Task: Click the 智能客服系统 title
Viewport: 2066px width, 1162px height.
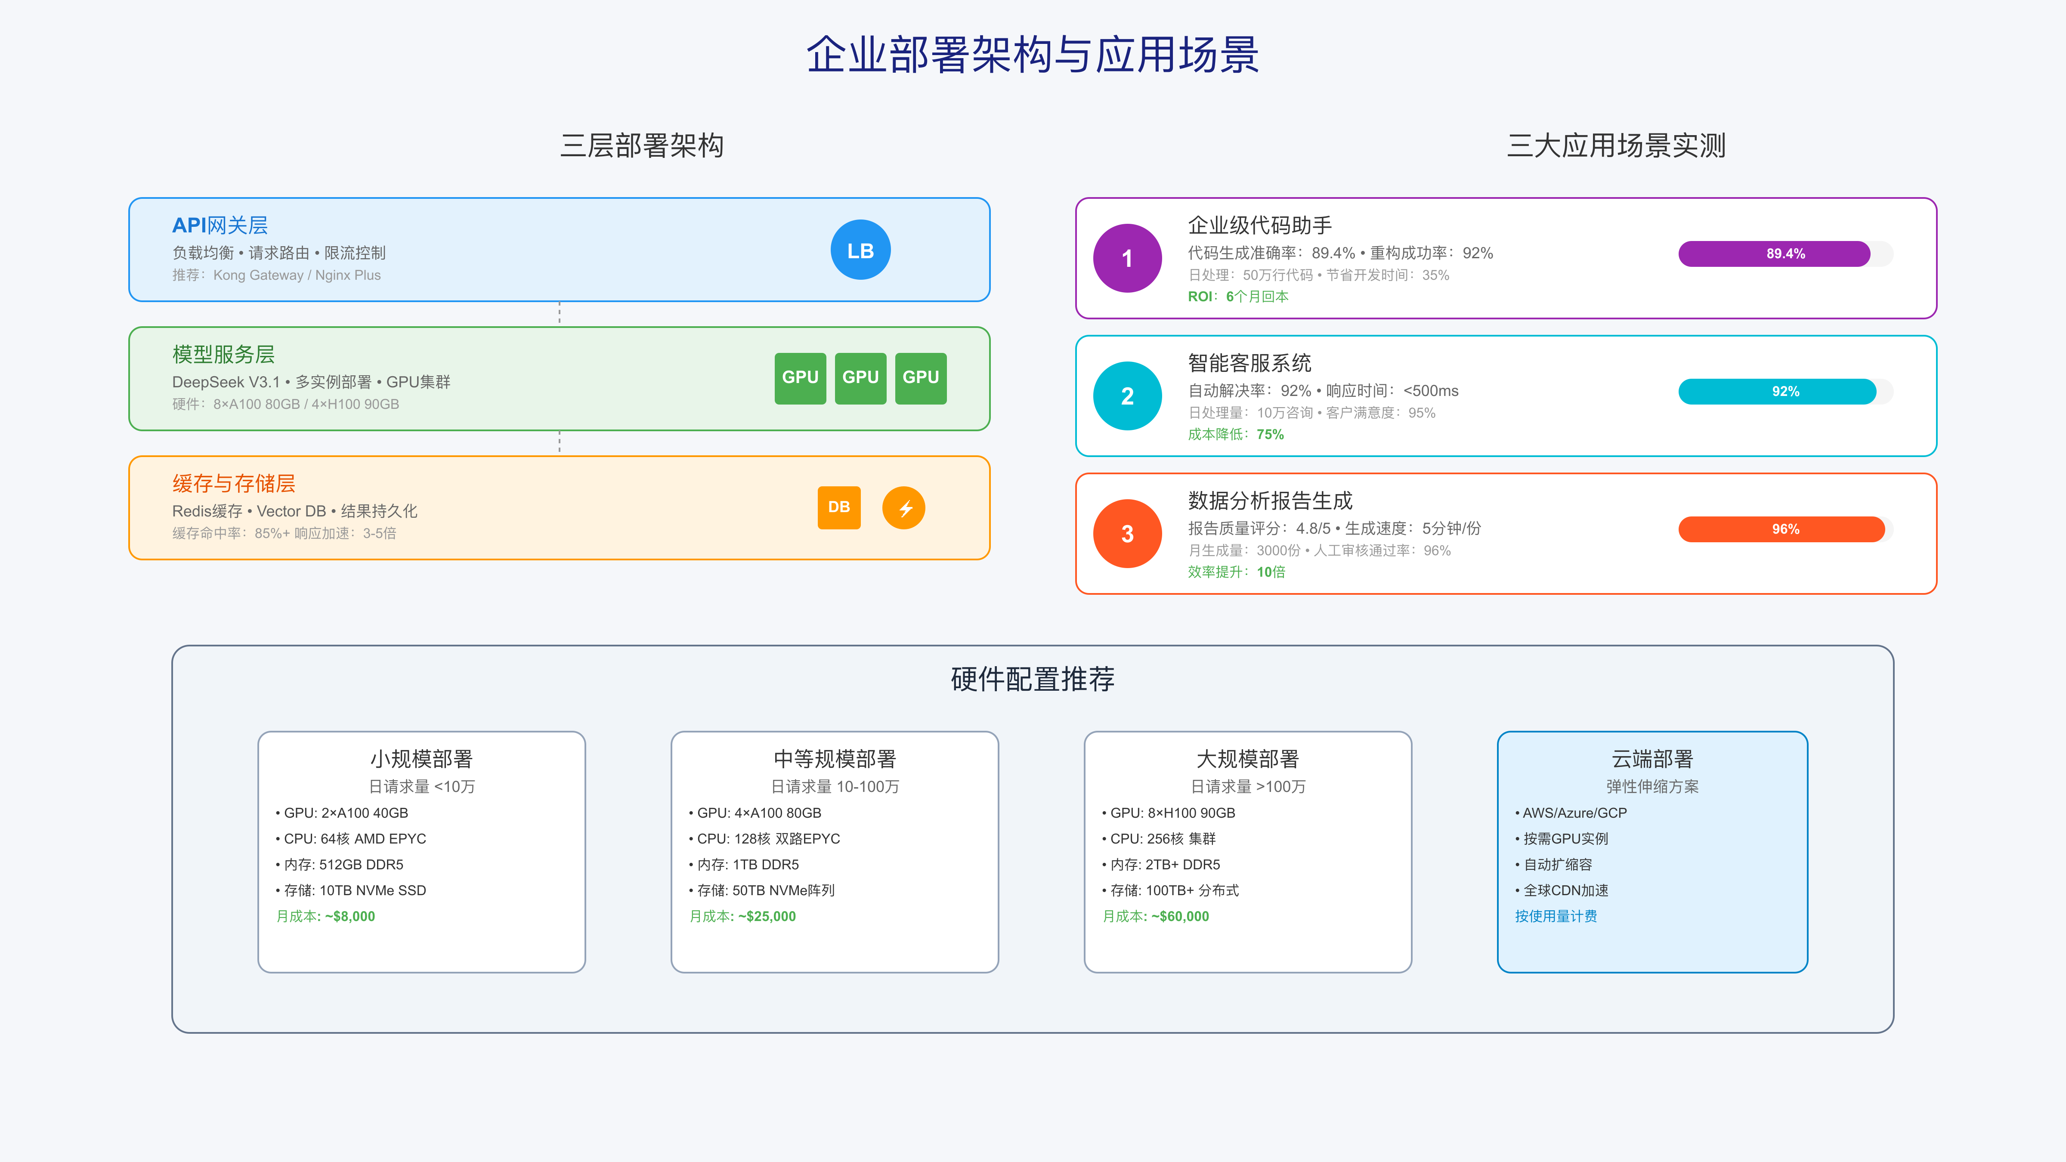Action: [x=1249, y=363]
